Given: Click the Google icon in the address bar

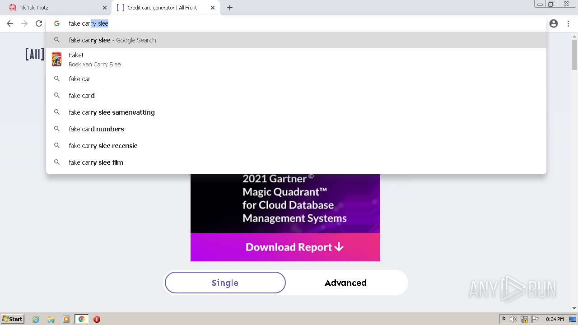Looking at the screenshot, I should pos(57,23).
